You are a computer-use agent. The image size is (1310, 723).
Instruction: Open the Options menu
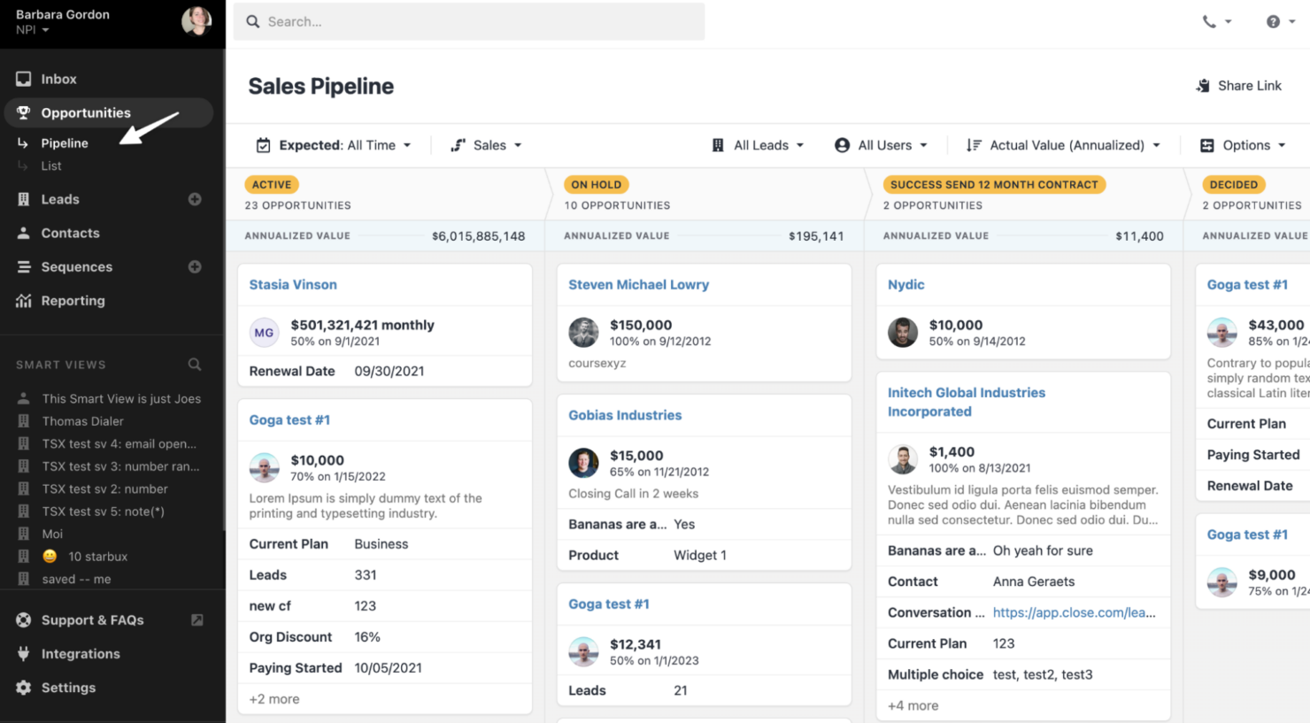pyautogui.click(x=1241, y=144)
